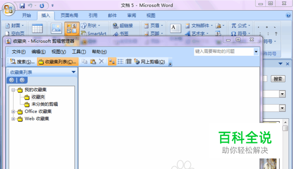
Task: Expand the Office 收藏集 tree node
Action: click(x=13, y=112)
